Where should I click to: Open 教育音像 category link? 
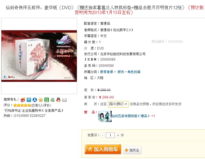point(107,72)
